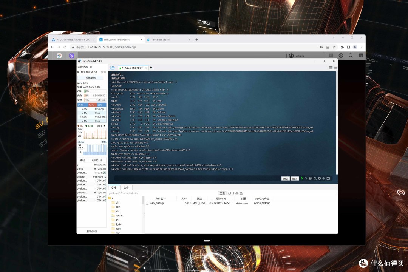
Task: Bookmark this page with star icon
Action: 334,47
